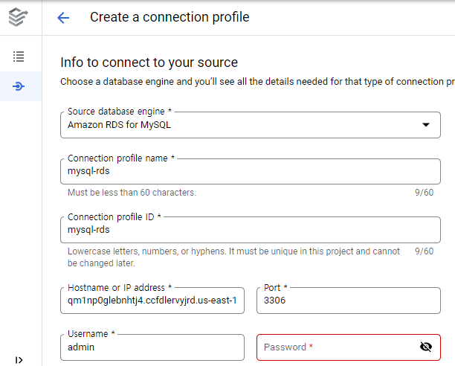Click the Info to connect to your source heading
Viewport: 455px width, 366px height.
click(x=149, y=62)
